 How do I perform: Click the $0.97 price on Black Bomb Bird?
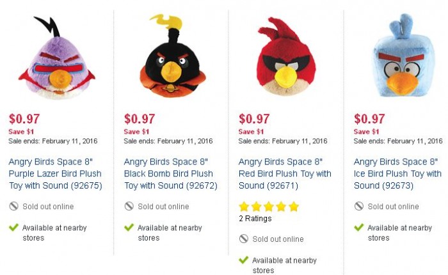coord(140,119)
